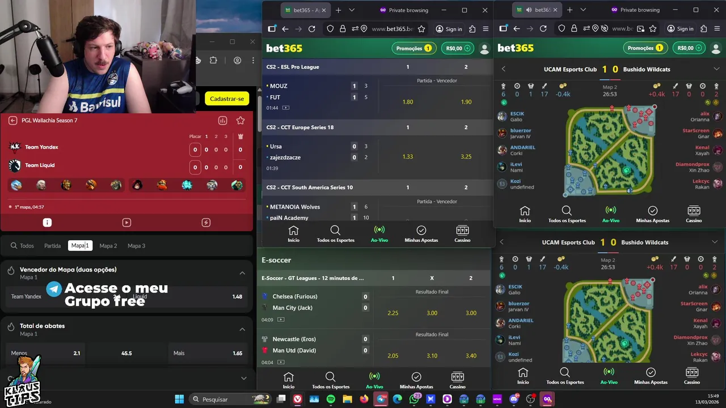The height and width of the screenshot is (408, 726).
Task: Open the Chelsea vs Man City live stream icon
Action: (x=281, y=320)
